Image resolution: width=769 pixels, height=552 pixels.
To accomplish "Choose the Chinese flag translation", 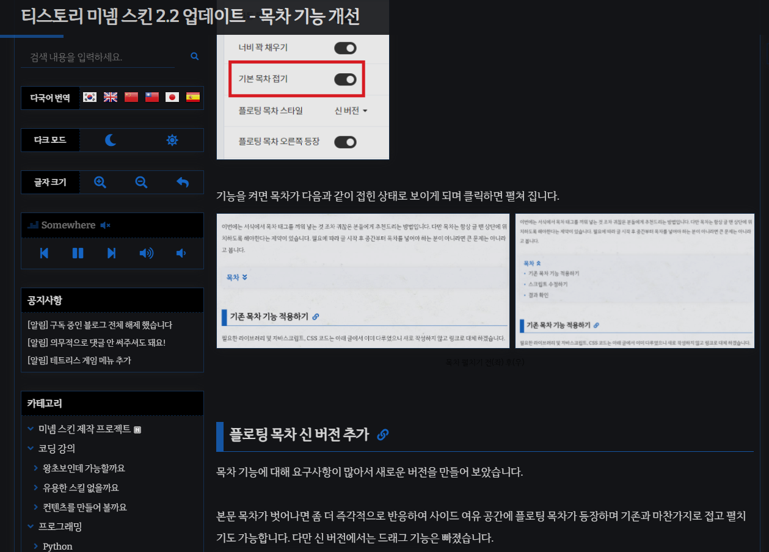I will point(131,97).
